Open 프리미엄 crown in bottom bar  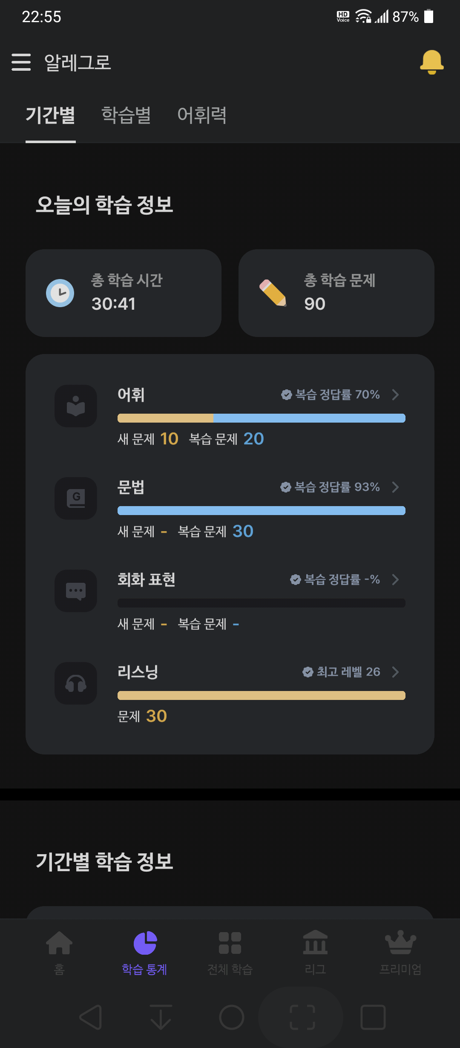click(x=400, y=953)
